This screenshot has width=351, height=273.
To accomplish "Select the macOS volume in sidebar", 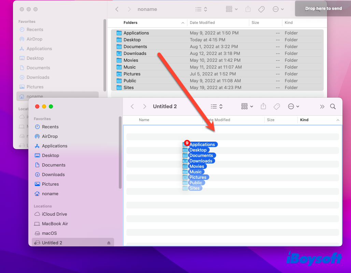I will (x=49, y=233).
